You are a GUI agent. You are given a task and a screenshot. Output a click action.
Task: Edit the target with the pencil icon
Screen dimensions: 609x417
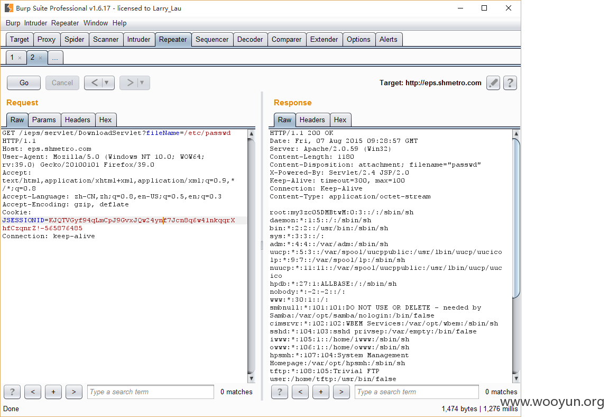(x=493, y=83)
